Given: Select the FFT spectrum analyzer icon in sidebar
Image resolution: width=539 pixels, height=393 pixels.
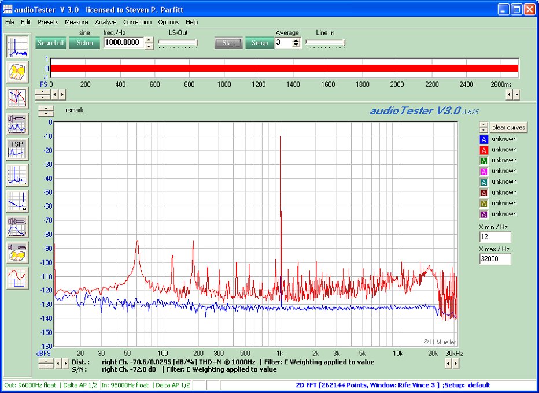Looking at the screenshot, I should point(17,47).
